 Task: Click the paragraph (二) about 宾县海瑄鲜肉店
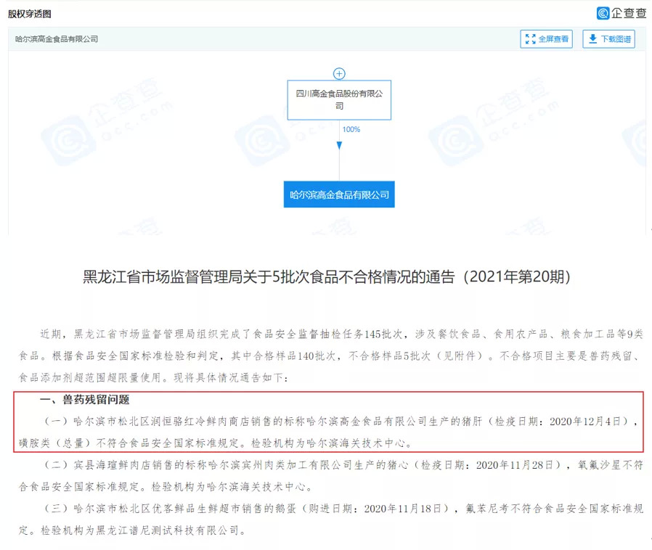(330, 476)
